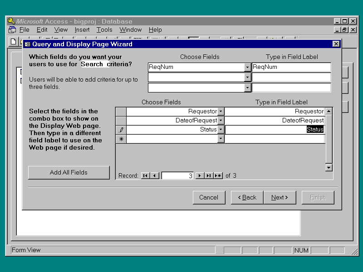Click the Next button in the wizard
Image resolution: width=363 pixels, height=272 pixels.
coord(280,197)
